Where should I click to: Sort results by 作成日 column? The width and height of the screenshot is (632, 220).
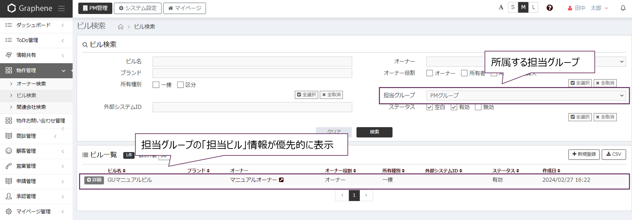point(558,171)
